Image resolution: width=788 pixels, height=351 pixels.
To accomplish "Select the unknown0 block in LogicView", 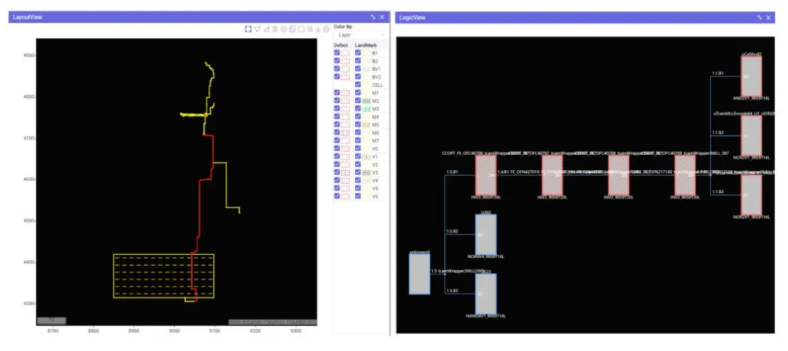I will 419,274.
